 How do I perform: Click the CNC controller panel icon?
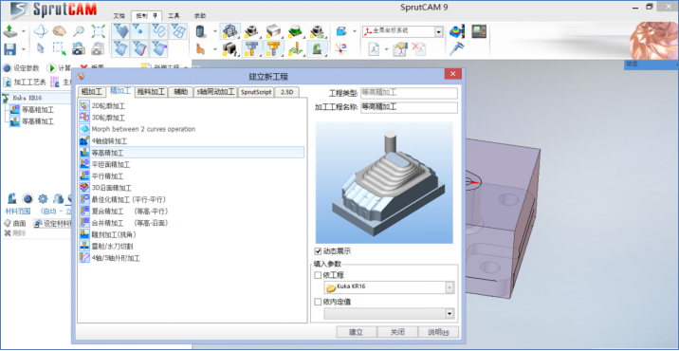[x=479, y=31]
